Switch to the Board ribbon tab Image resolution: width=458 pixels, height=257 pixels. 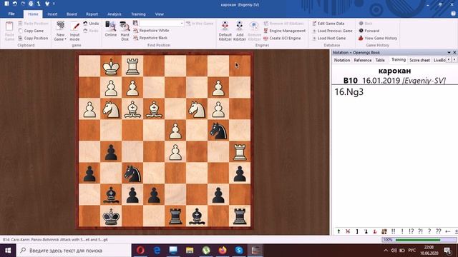(x=72, y=14)
